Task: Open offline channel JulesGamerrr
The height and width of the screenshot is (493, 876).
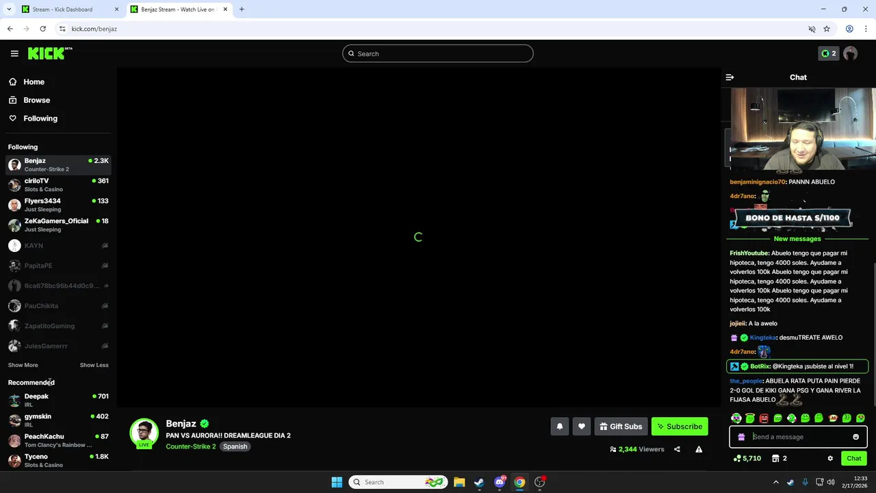Action: [58, 346]
